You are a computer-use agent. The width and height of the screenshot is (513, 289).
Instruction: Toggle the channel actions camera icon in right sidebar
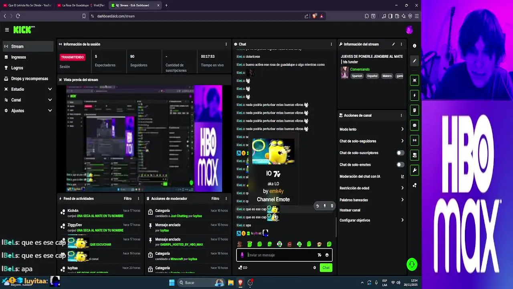click(x=414, y=155)
